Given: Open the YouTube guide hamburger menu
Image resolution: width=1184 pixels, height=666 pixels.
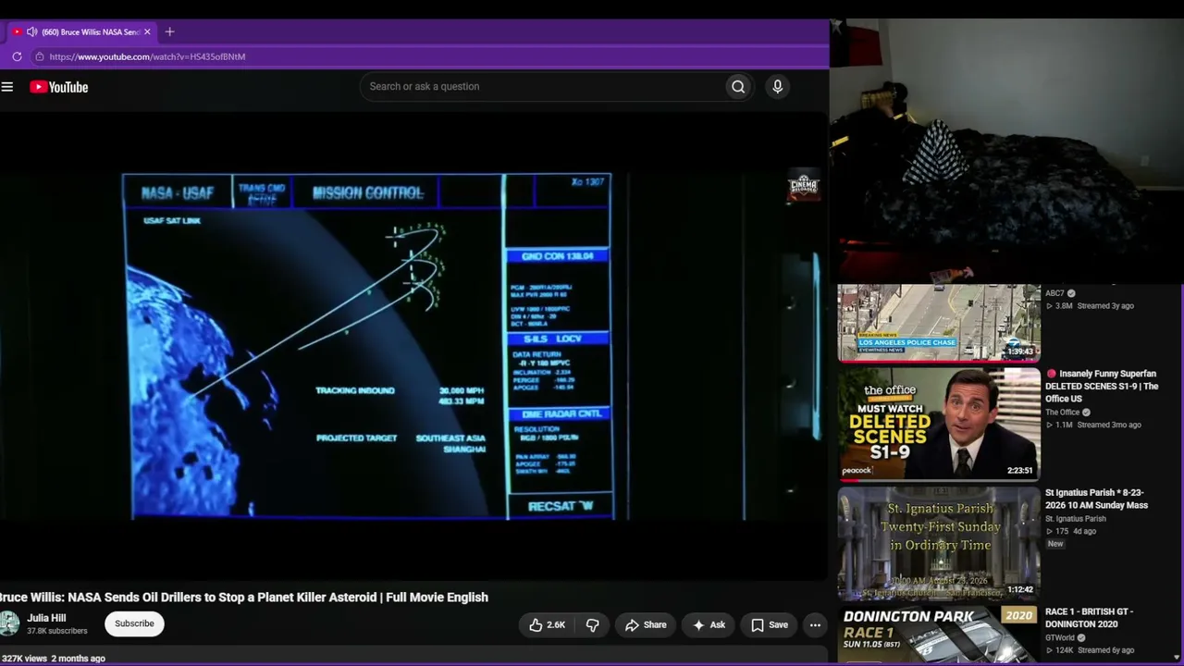Looking at the screenshot, I should click(x=7, y=87).
